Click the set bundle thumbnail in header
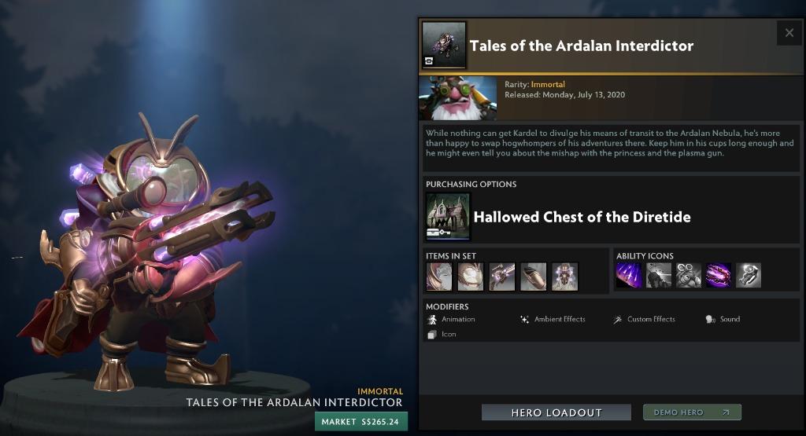The image size is (806, 436). [444, 45]
